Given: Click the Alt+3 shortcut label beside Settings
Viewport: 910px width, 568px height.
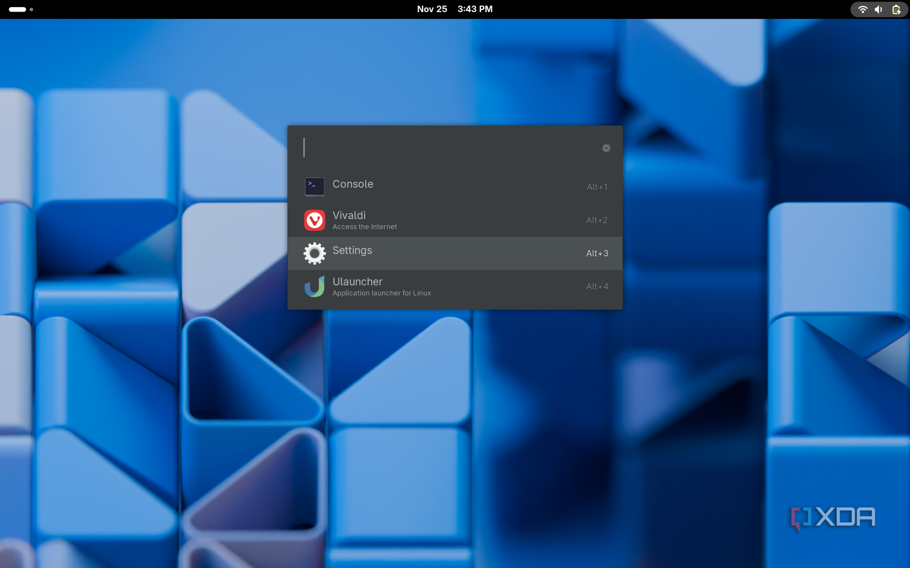Looking at the screenshot, I should (x=597, y=253).
